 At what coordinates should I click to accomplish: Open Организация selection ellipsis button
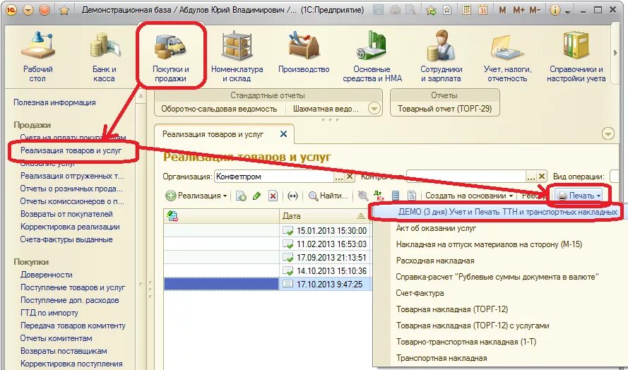(x=339, y=177)
